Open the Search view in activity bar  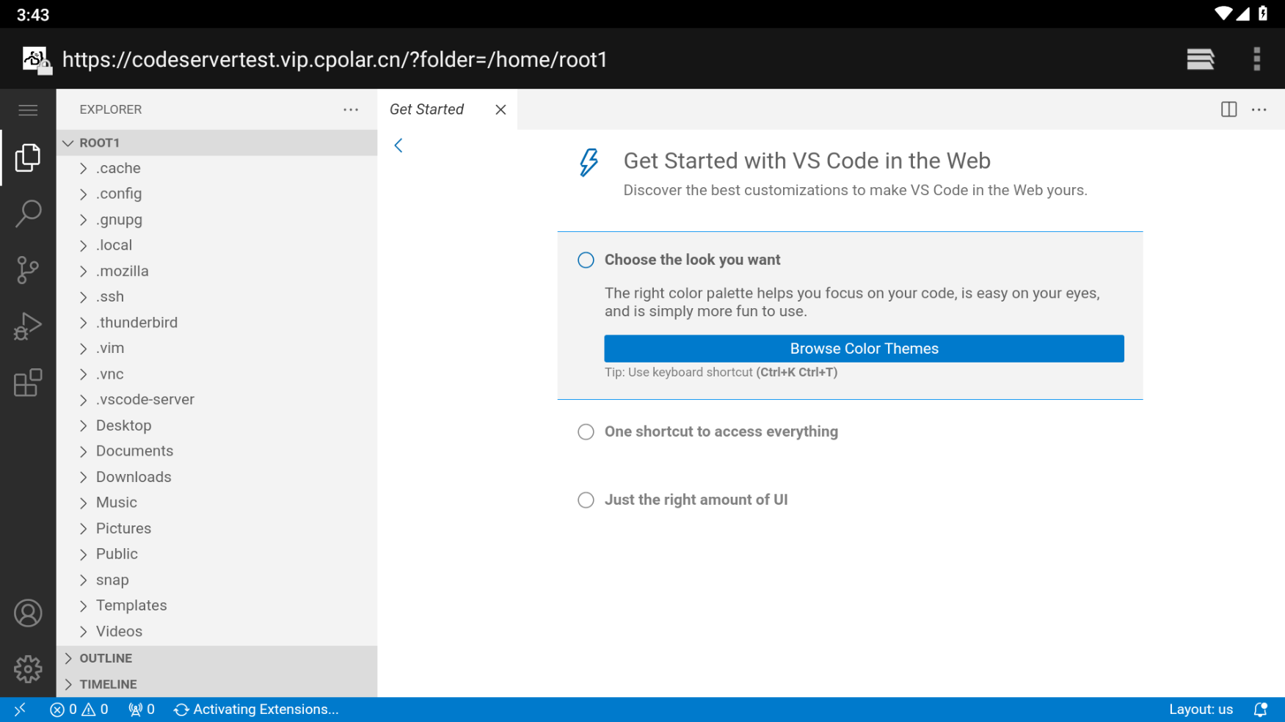28,214
